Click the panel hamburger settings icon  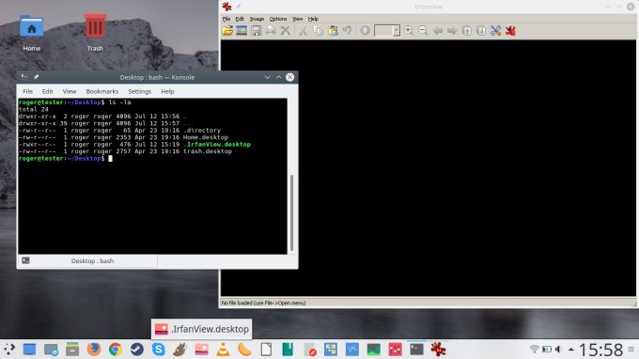[x=631, y=350]
